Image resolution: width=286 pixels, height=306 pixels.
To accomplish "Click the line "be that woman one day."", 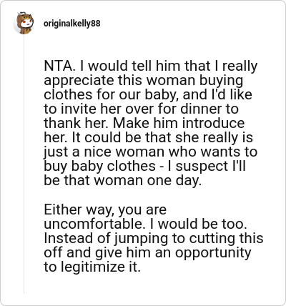I will [x=123, y=180].
